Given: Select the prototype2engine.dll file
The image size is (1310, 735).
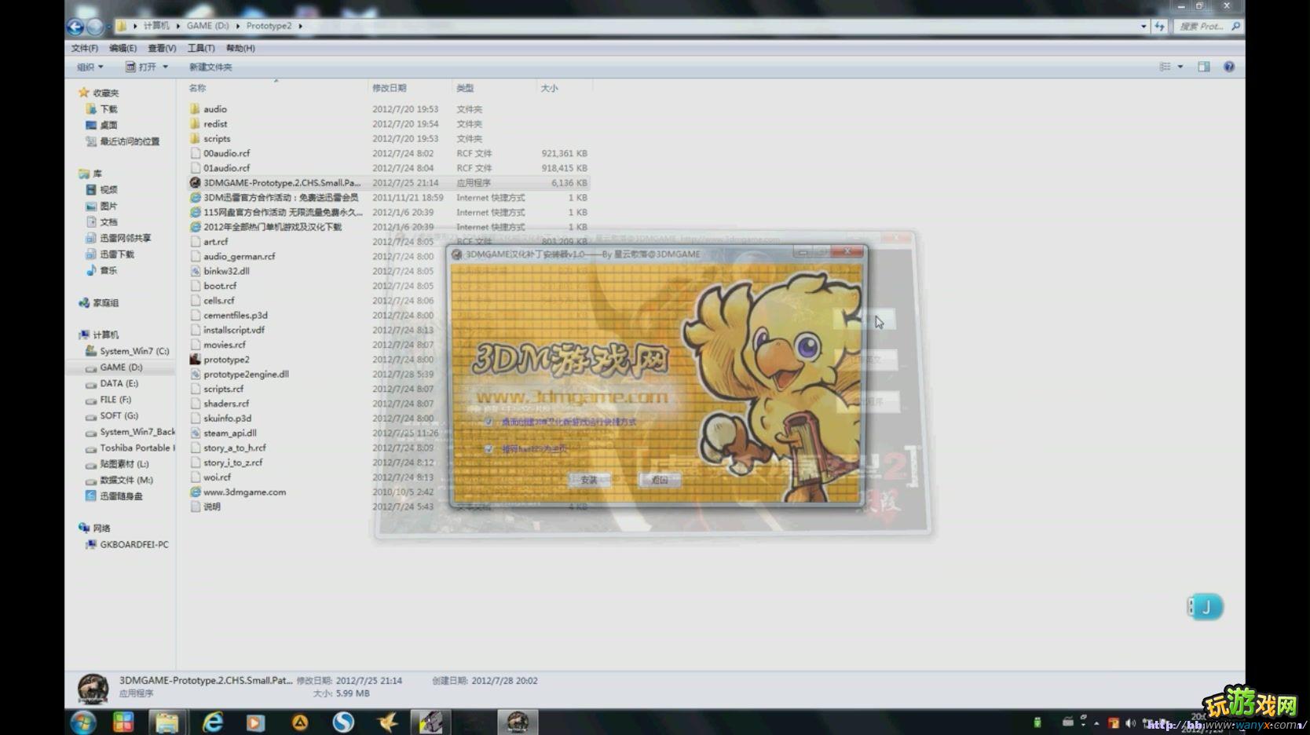Looking at the screenshot, I should 246,375.
